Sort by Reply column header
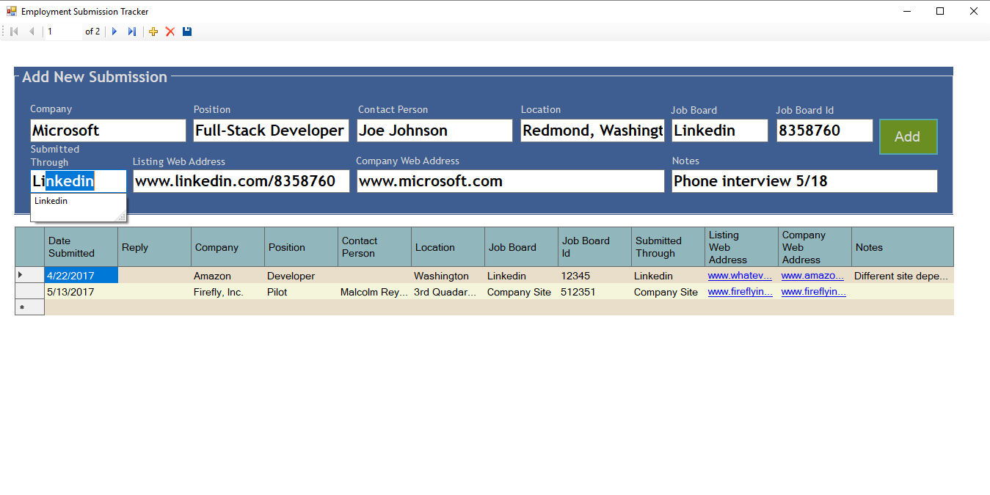 tap(154, 247)
